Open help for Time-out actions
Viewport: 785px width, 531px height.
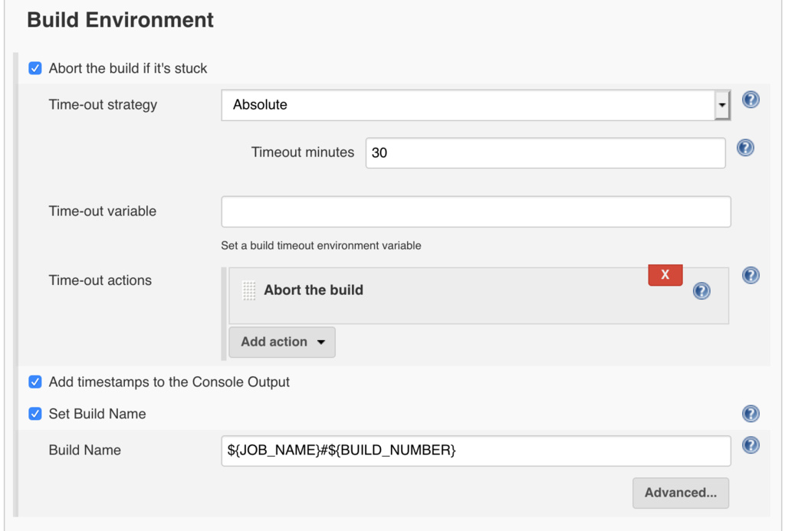pos(751,275)
